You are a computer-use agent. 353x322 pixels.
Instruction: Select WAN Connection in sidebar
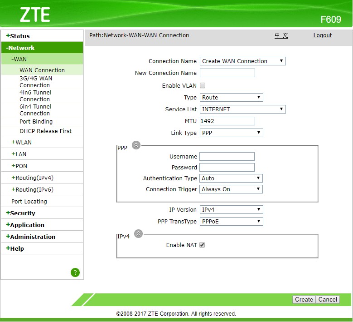[x=42, y=70]
